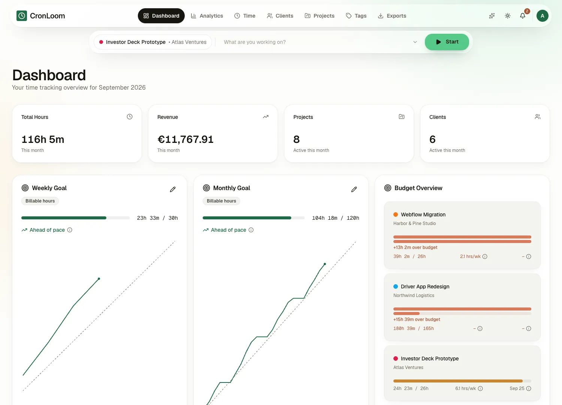Click Webflow Migration orange color dot
The image size is (562, 405).
pyautogui.click(x=396, y=214)
